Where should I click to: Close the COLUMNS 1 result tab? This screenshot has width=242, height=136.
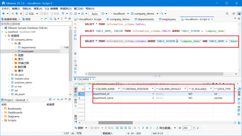pos(93,79)
